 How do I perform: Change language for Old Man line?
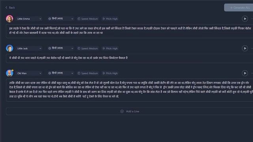60,73
